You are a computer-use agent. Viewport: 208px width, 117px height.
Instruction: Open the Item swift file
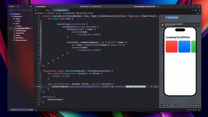coord(18,21)
